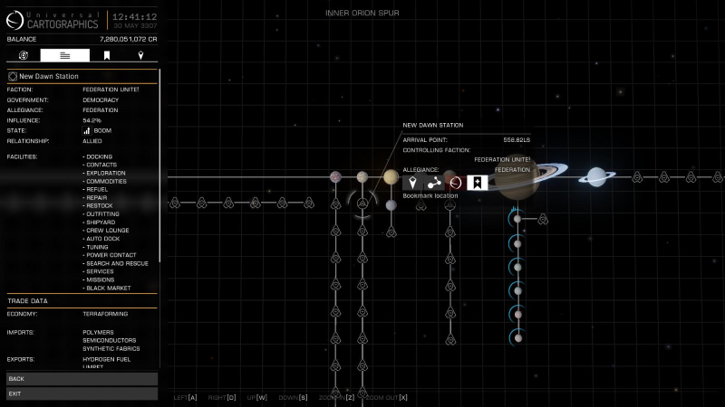Select fourth moon under the ringed gas giant
Viewport: 725px width, 407px height.
pyautogui.click(x=517, y=290)
